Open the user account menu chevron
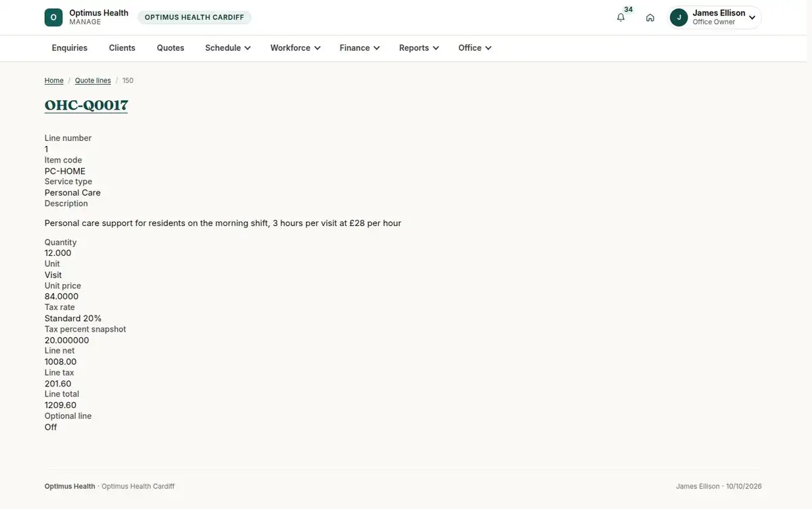812x509 pixels. pyautogui.click(x=752, y=18)
